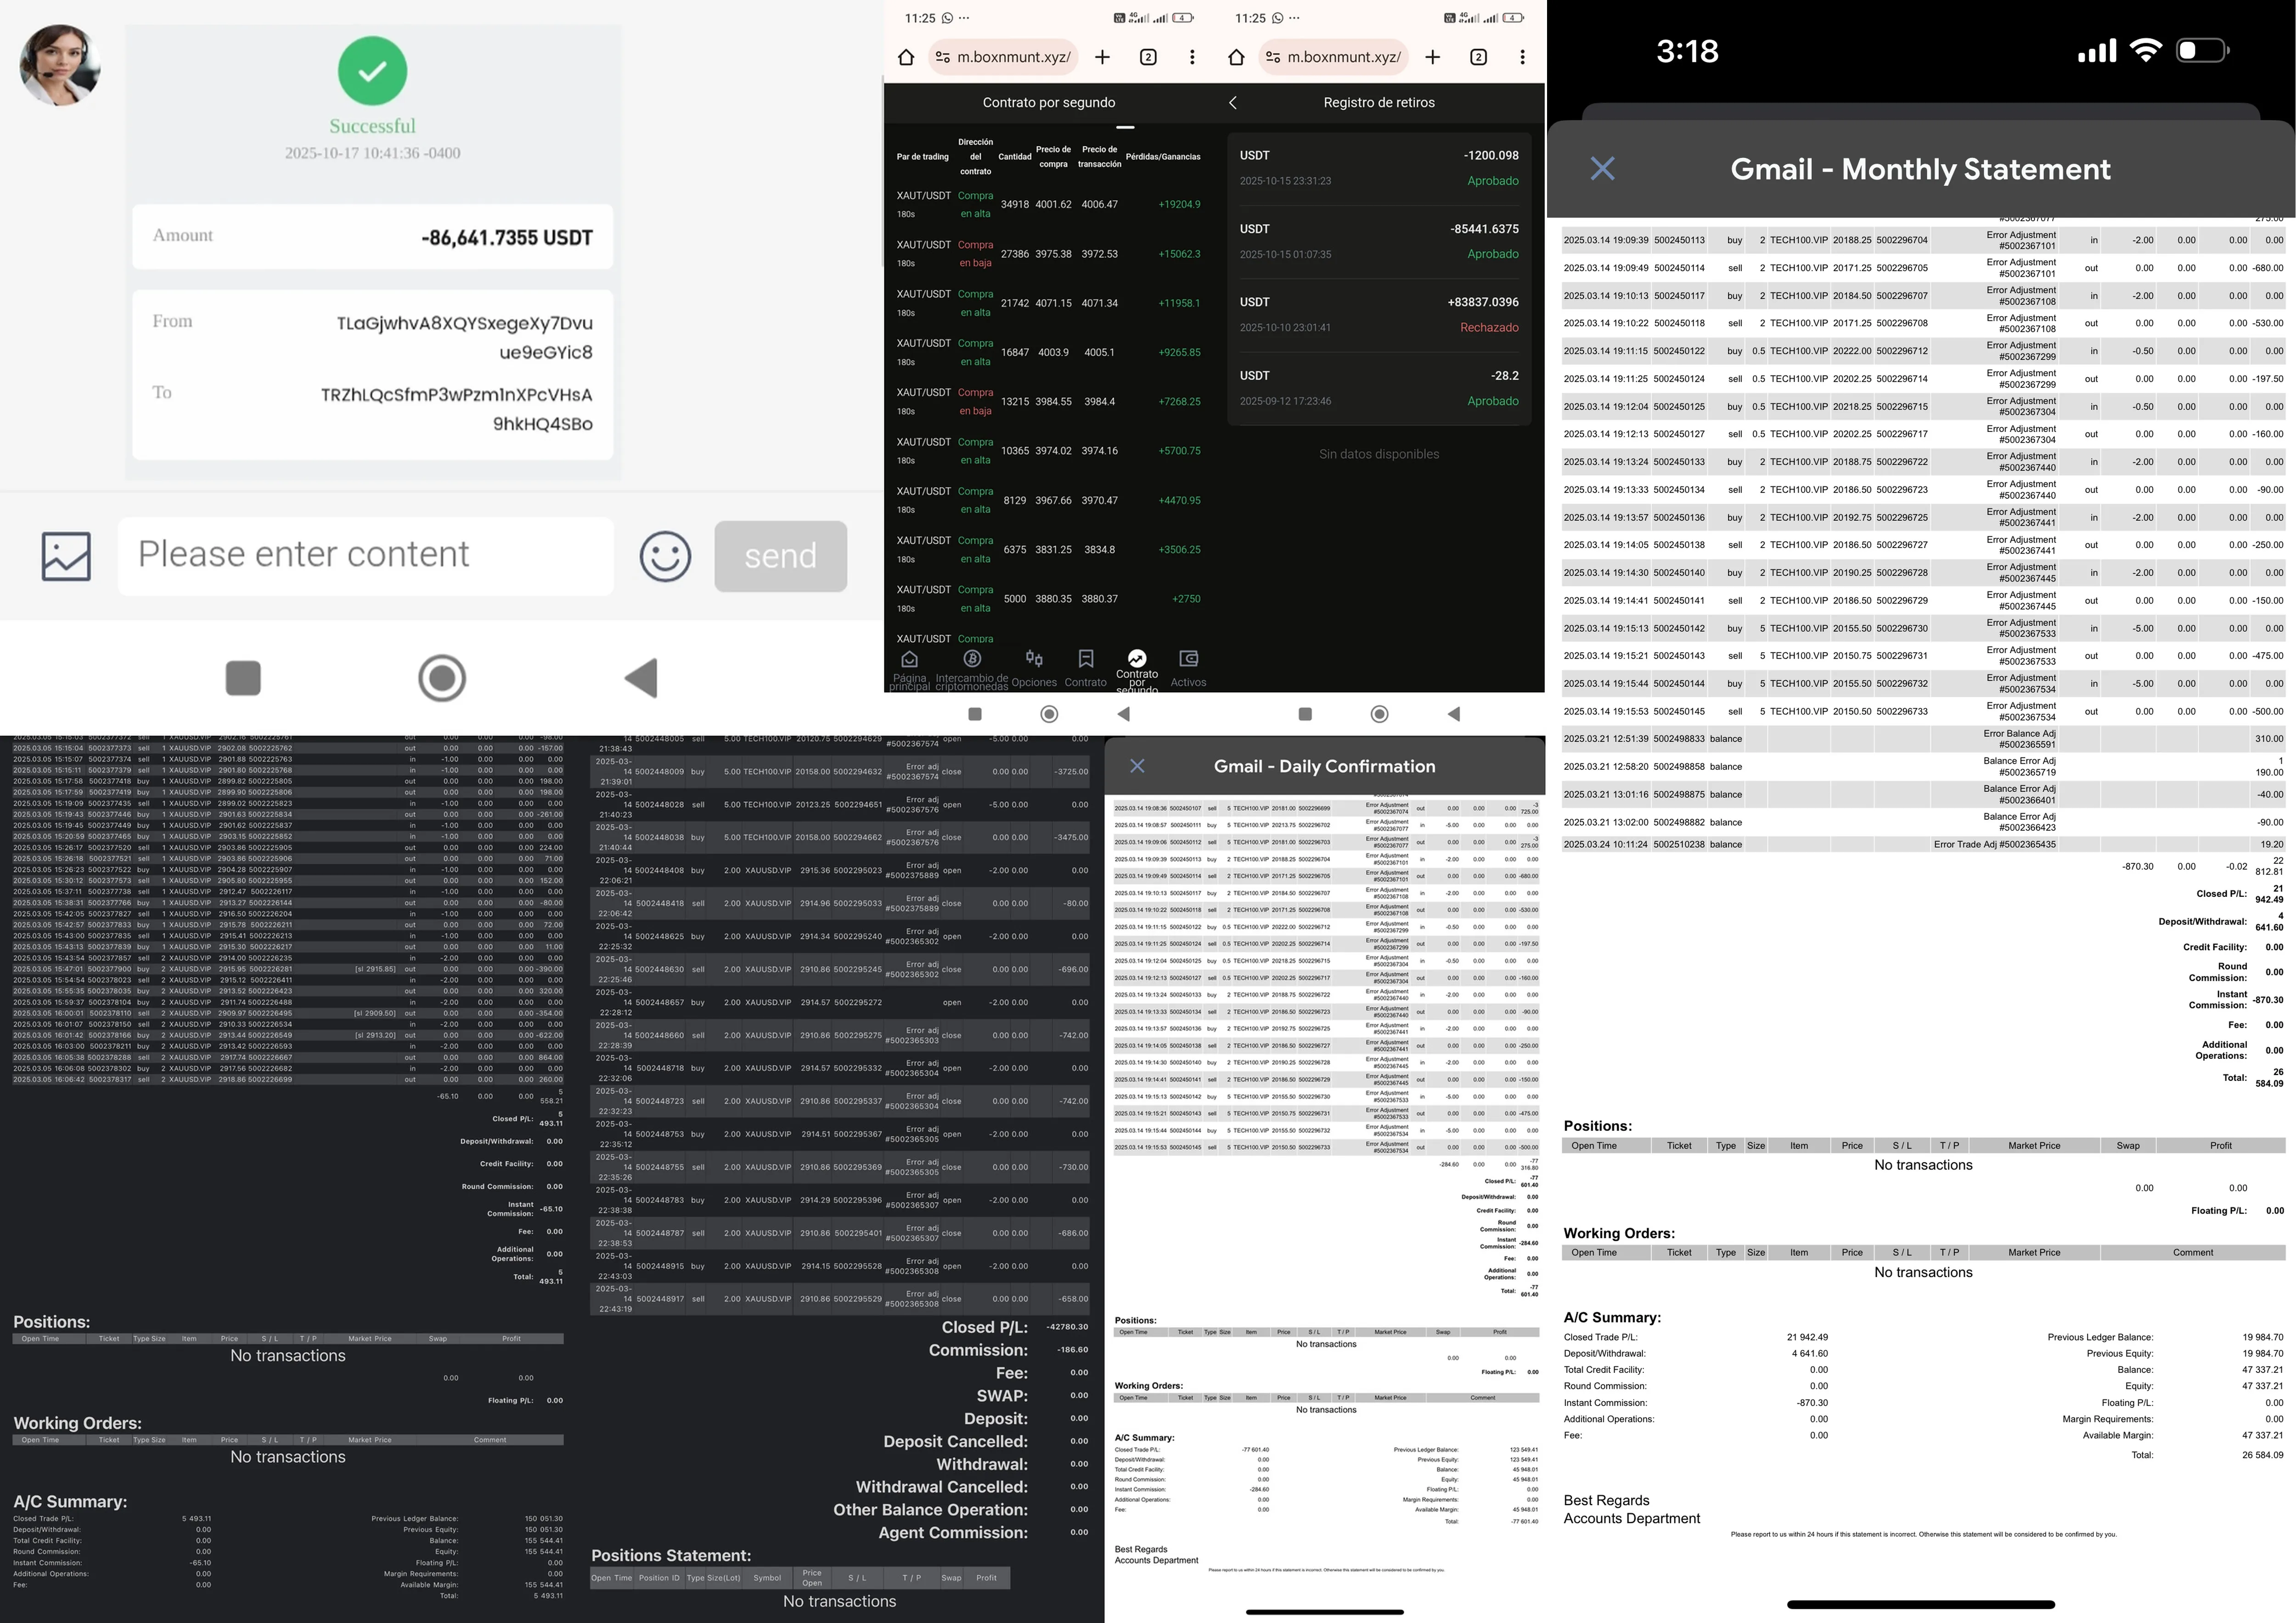Tap browser home icon on Registro de retiros screen
The width and height of the screenshot is (2296, 1623).
1236,57
